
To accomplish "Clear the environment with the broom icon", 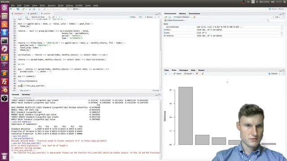I will coord(194,17).
